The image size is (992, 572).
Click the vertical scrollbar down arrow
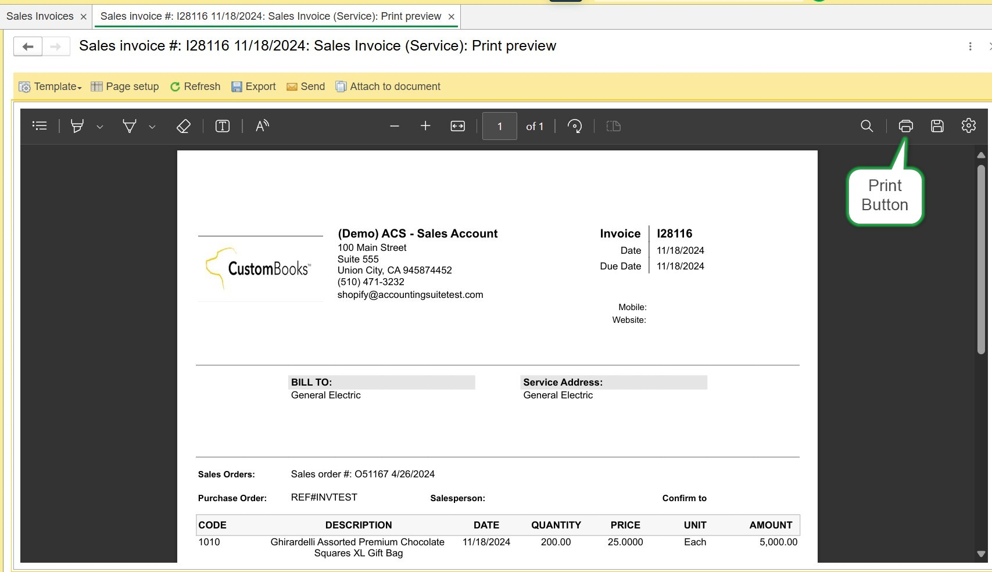click(981, 554)
